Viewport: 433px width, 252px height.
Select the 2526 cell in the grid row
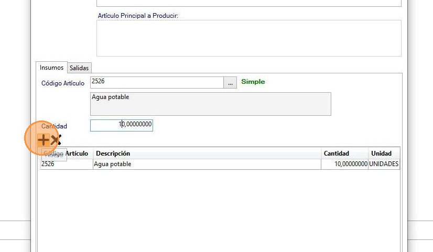point(66,164)
